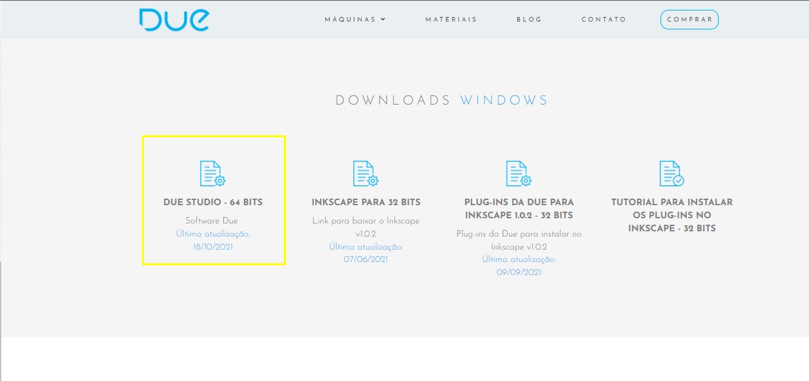Image resolution: width=809 pixels, height=381 pixels.
Task: Expand the Máquinas dropdown menu
Action: (x=355, y=20)
